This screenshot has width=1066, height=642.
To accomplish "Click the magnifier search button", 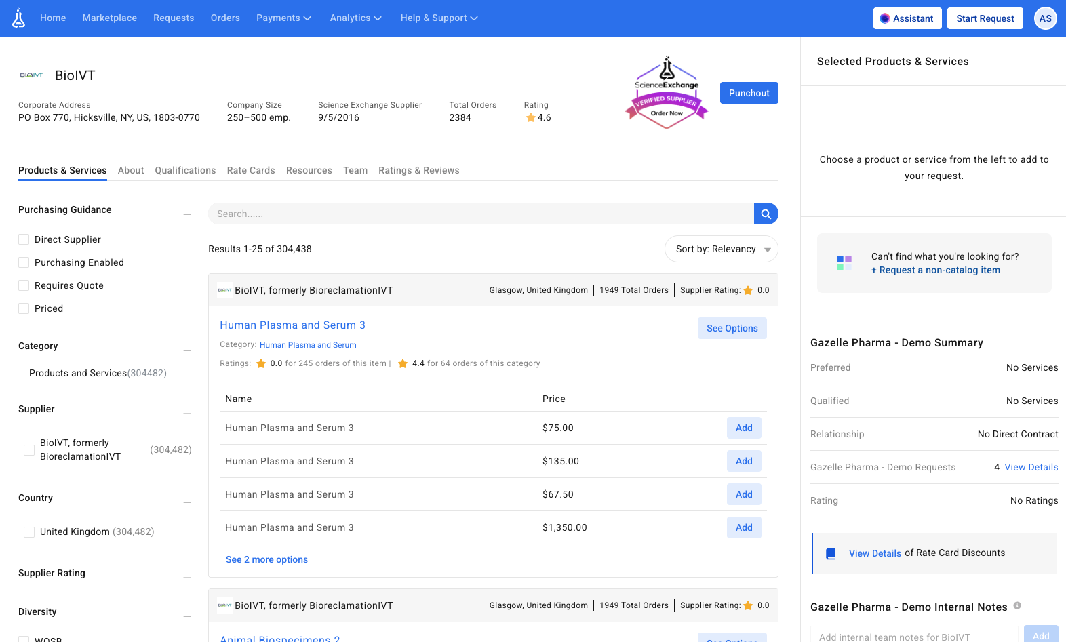I will [x=766, y=214].
